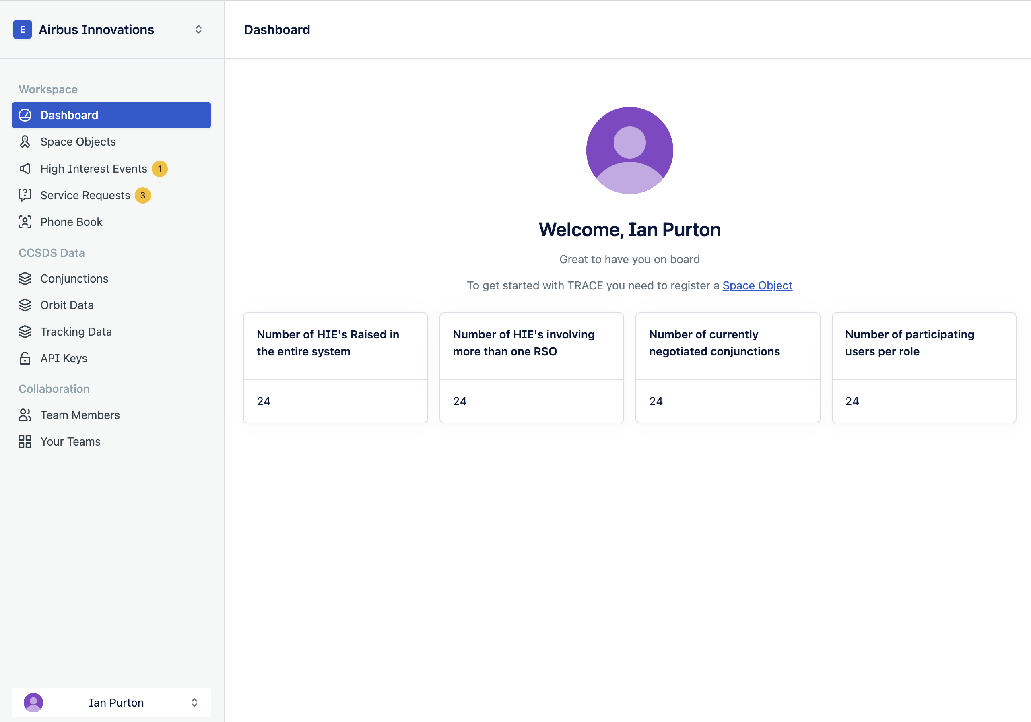1031x722 pixels.
Task: Click the Service Requests chat icon
Action: coord(25,195)
